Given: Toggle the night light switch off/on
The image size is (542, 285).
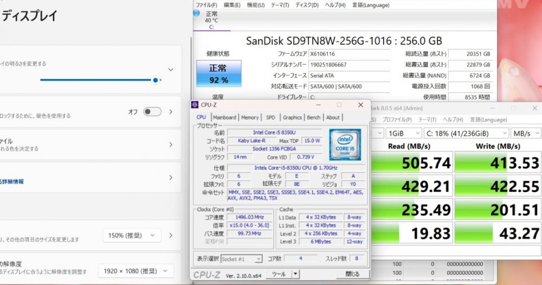Looking at the screenshot, I should [152, 111].
